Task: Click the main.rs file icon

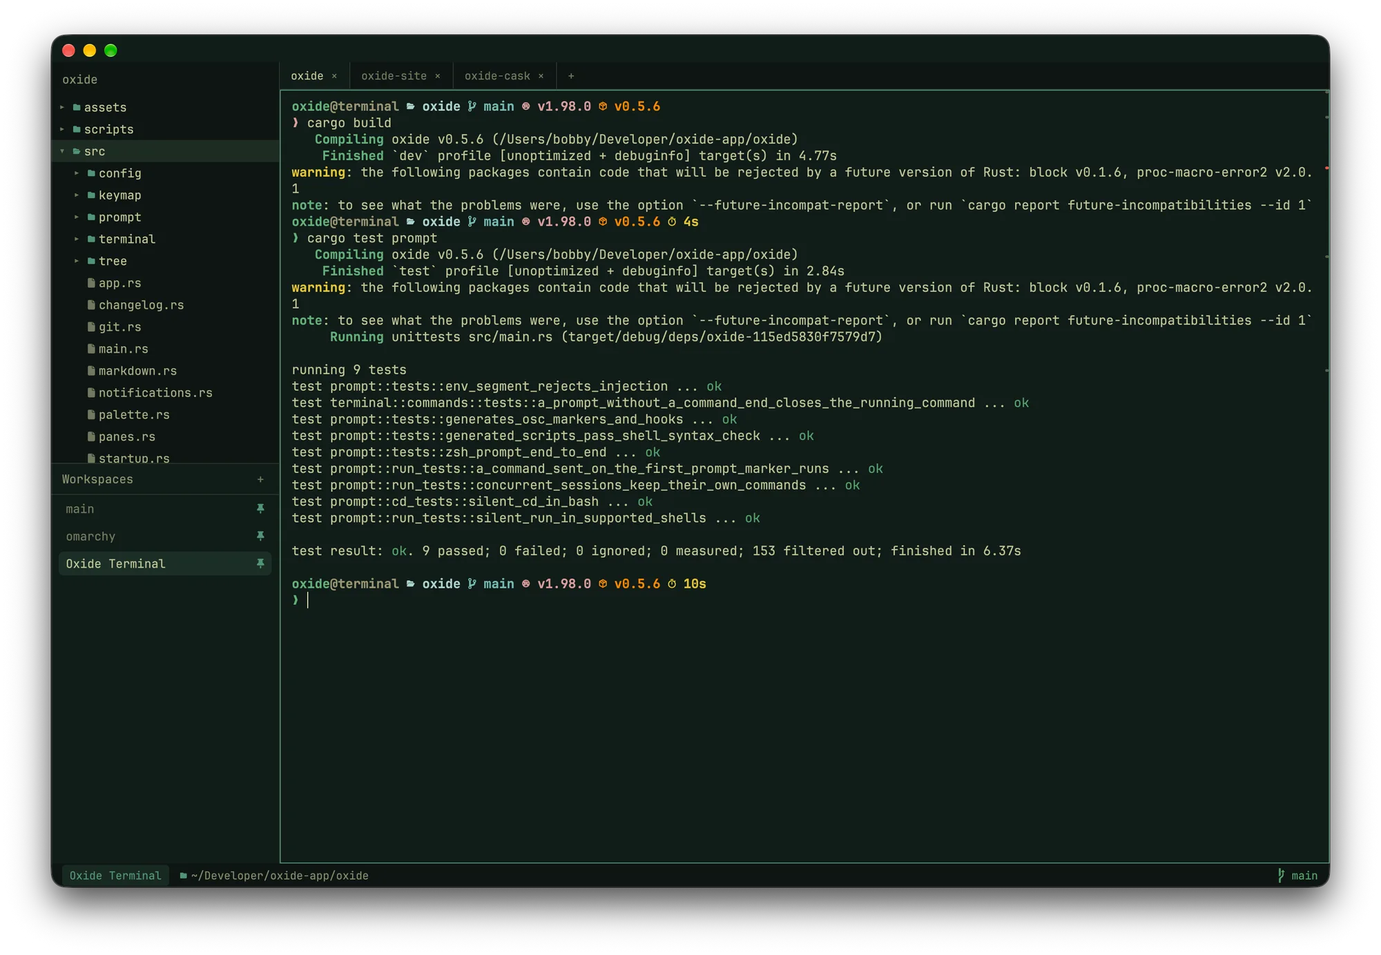Action: pyautogui.click(x=91, y=349)
